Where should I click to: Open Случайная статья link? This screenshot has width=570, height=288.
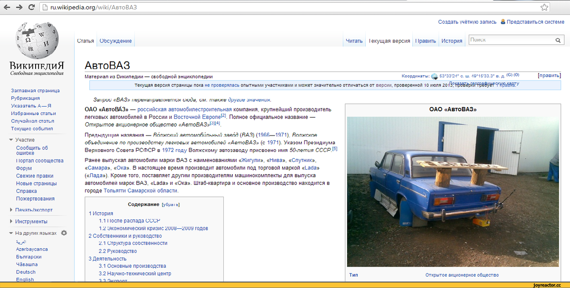tap(32, 121)
